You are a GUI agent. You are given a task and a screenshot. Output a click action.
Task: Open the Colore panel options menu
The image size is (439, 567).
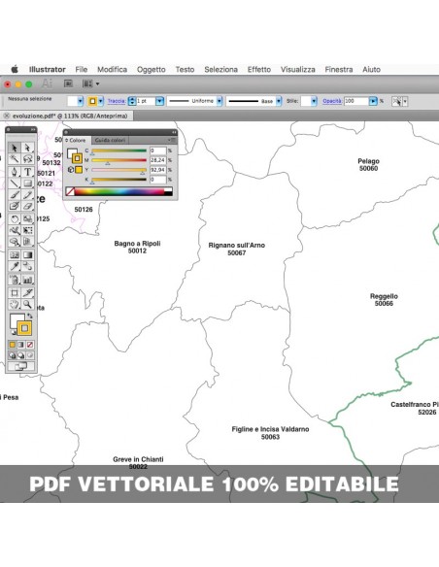[172, 141]
